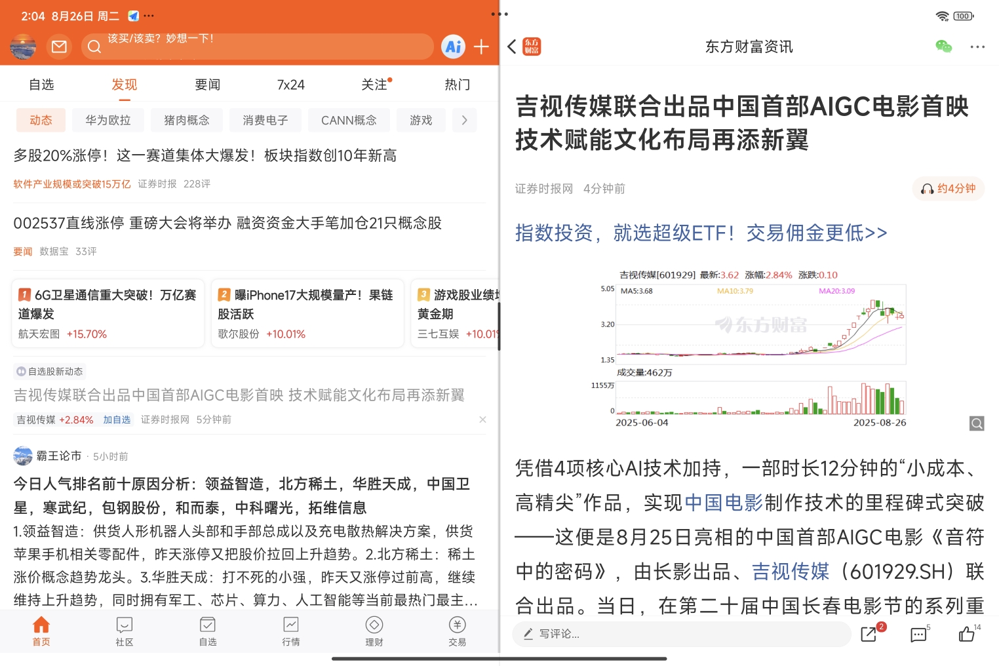Open 理财 wealth management tab
The width and height of the screenshot is (999, 666).
tap(374, 631)
